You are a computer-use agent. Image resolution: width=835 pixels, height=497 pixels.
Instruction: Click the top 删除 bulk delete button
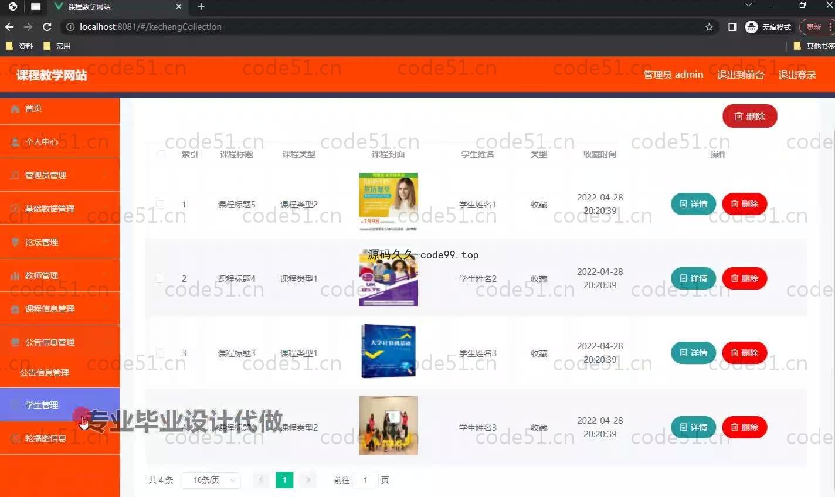(749, 116)
